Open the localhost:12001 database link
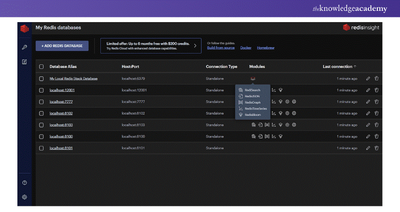 62,90
